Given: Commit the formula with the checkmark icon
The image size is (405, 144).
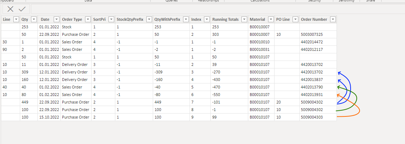Looking at the screenshot, I should [22, 9].
